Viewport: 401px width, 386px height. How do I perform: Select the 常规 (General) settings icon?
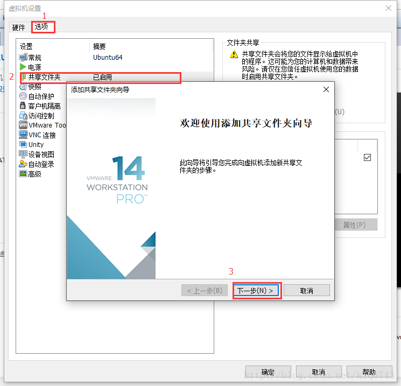pyautogui.click(x=23, y=58)
